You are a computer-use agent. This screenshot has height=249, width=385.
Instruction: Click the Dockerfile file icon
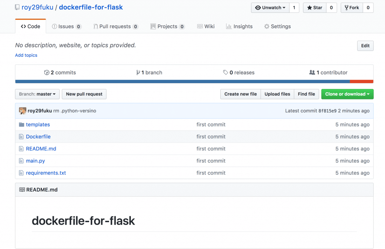[21, 137]
